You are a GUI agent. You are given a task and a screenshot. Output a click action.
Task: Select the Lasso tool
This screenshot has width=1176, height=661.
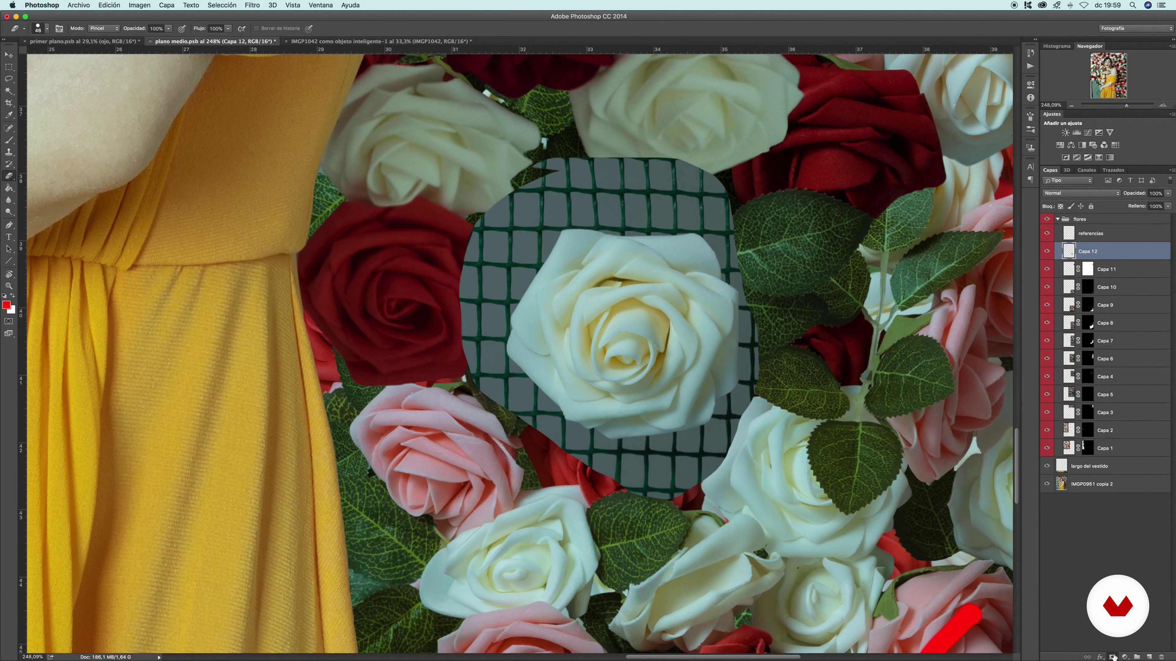pyautogui.click(x=9, y=79)
